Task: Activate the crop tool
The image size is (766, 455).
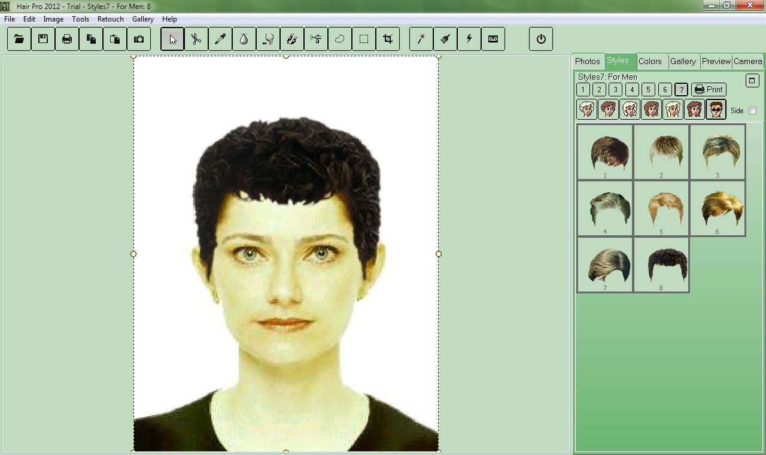Action: click(x=388, y=39)
